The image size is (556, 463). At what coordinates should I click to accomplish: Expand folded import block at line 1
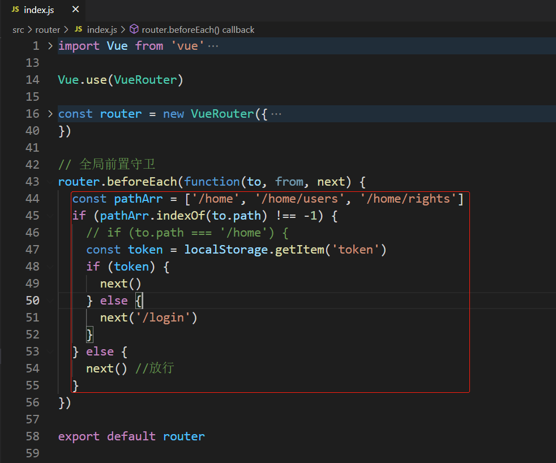50,46
